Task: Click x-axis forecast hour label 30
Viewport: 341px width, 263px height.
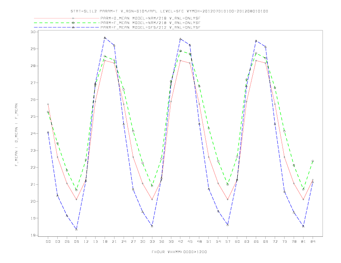Action: pos(143,242)
